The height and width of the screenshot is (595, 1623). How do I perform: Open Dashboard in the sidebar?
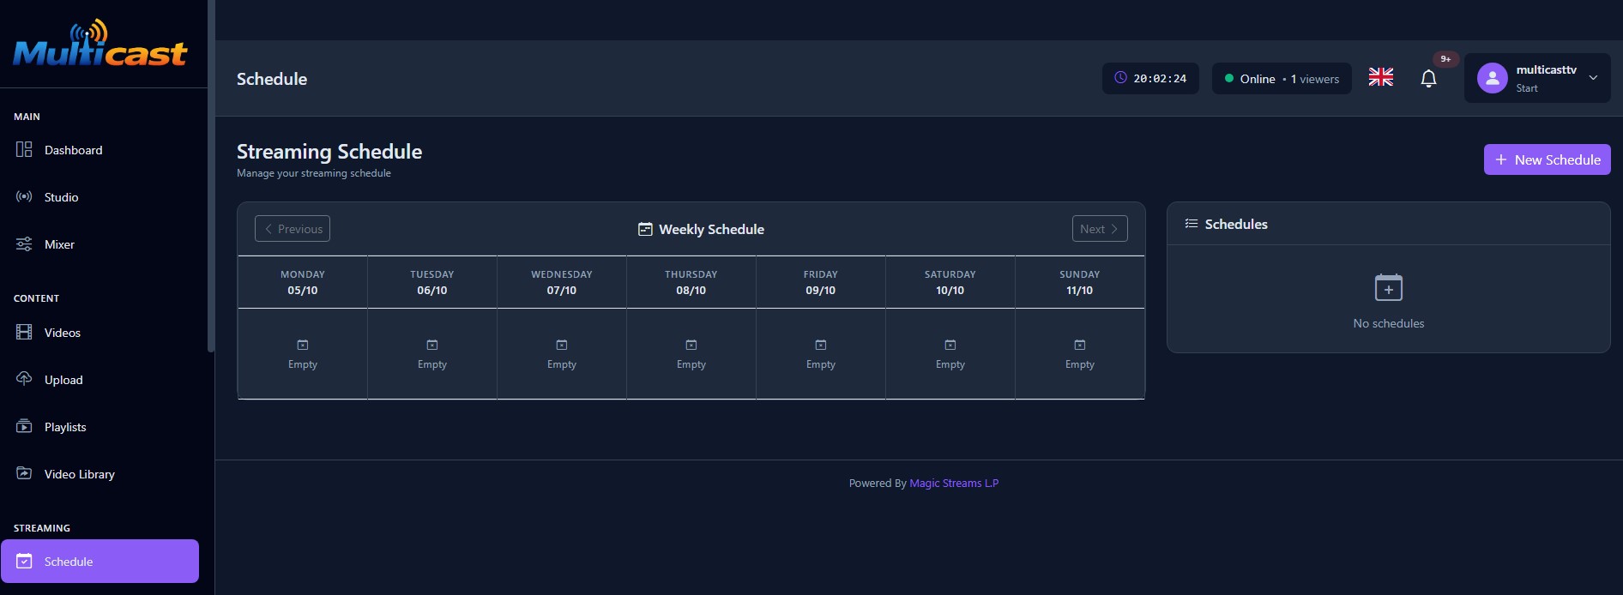[100, 150]
